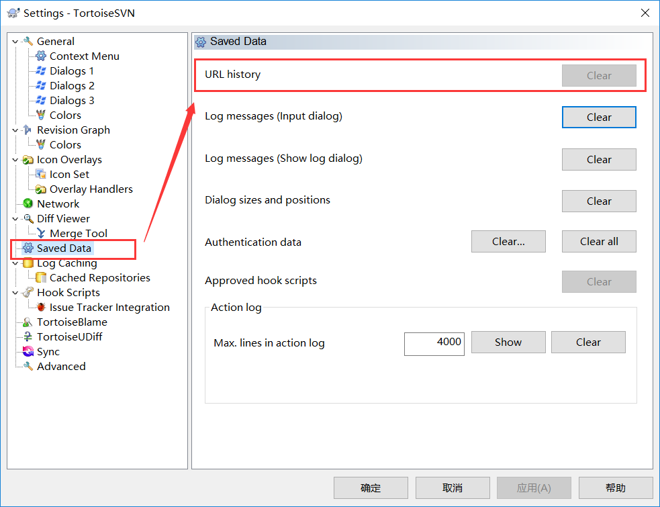Click the Diff Viewer magnifier icon
The image size is (660, 507).
click(x=28, y=218)
